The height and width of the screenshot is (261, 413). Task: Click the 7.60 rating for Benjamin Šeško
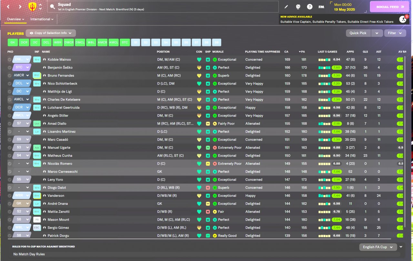click(336, 68)
